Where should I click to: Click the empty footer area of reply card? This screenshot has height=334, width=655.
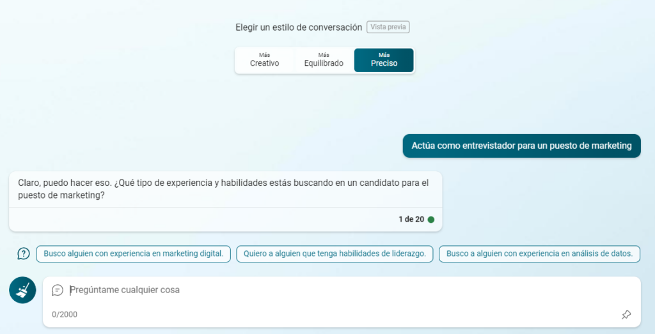click(x=192, y=219)
